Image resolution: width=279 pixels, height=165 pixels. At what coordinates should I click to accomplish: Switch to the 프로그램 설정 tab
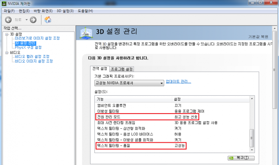(x=122, y=69)
